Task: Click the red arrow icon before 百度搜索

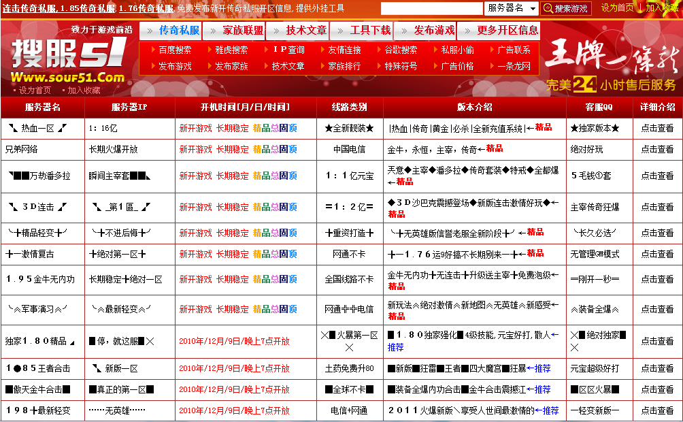Action: 152,48
